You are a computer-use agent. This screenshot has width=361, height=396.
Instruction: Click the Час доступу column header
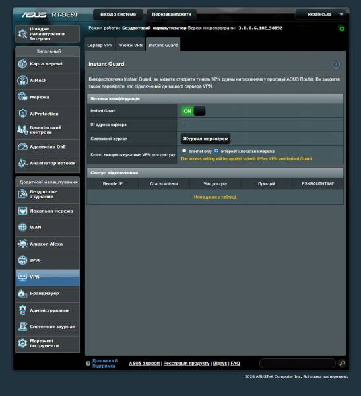coord(215,184)
